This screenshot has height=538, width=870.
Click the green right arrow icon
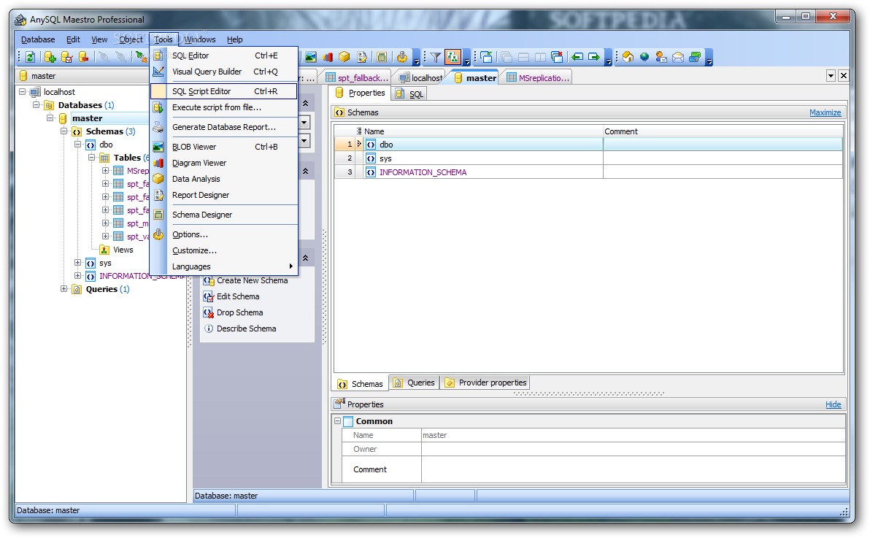[594, 57]
